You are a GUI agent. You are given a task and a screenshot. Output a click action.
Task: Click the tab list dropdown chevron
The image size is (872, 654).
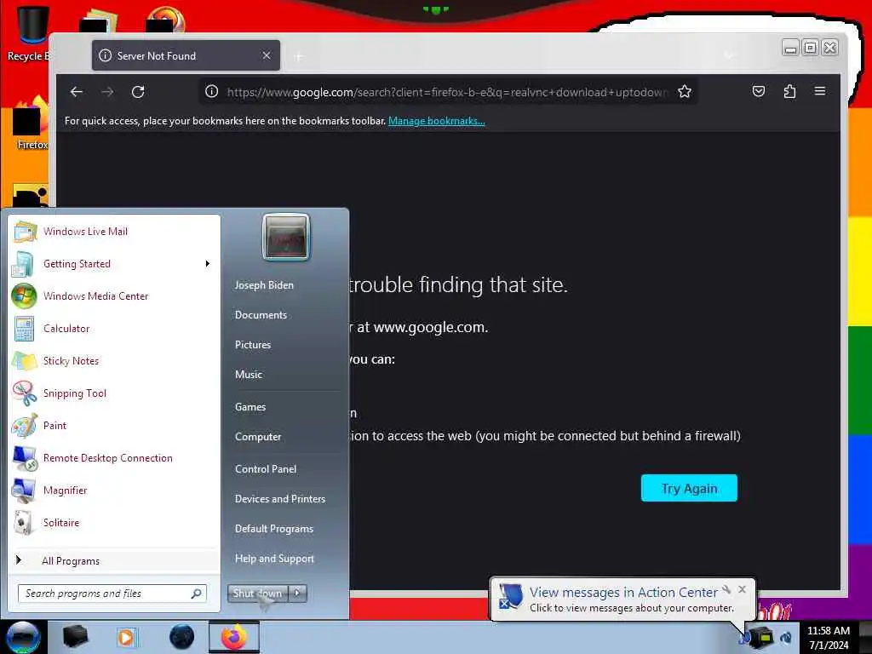[730, 55]
